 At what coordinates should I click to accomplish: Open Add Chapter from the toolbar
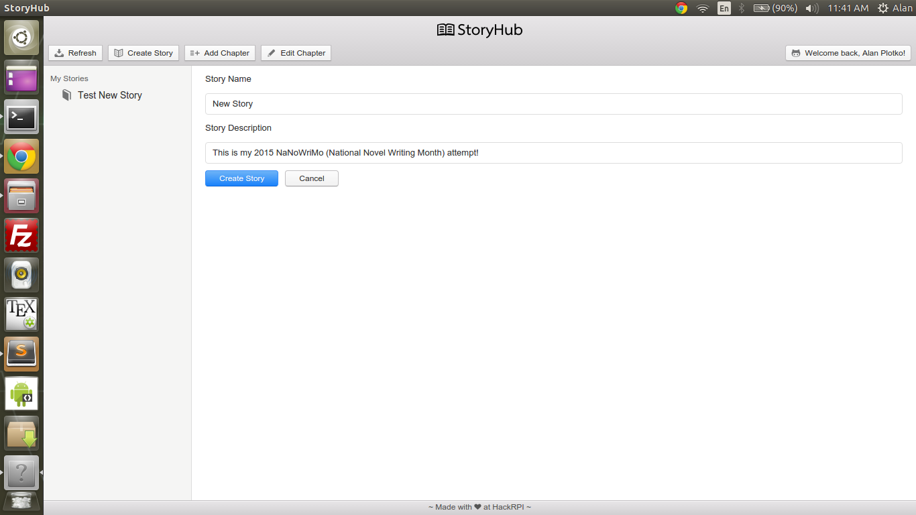(219, 53)
